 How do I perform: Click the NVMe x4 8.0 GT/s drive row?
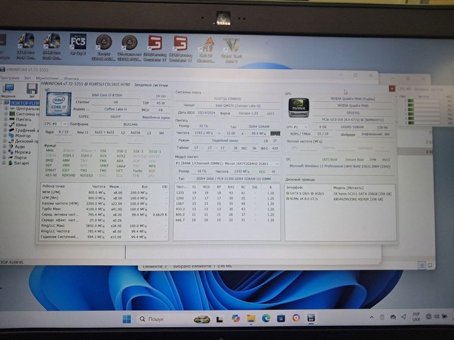pyautogui.click(x=339, y=199)
